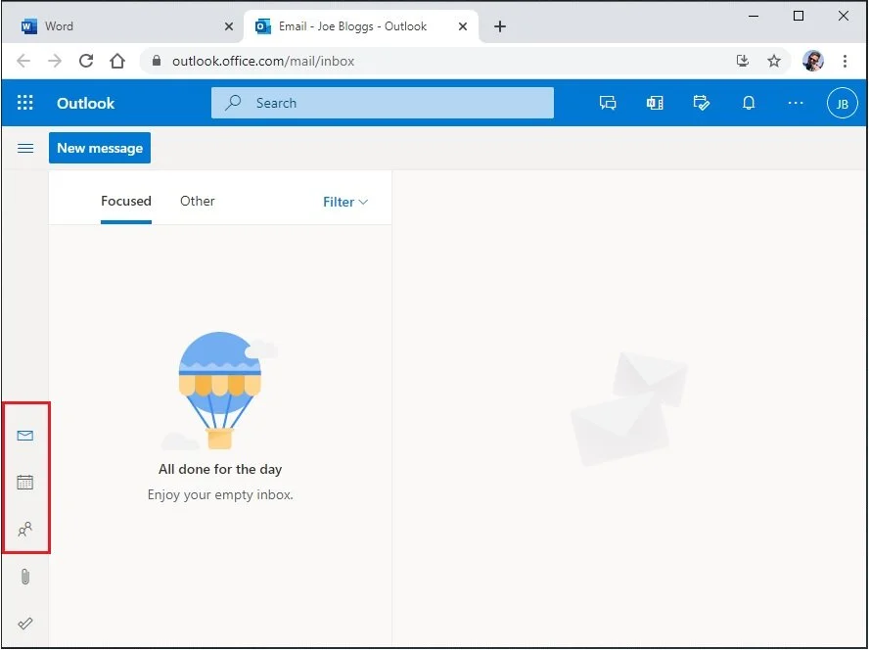Click the magnifying glass search icon

pos(233,103)
